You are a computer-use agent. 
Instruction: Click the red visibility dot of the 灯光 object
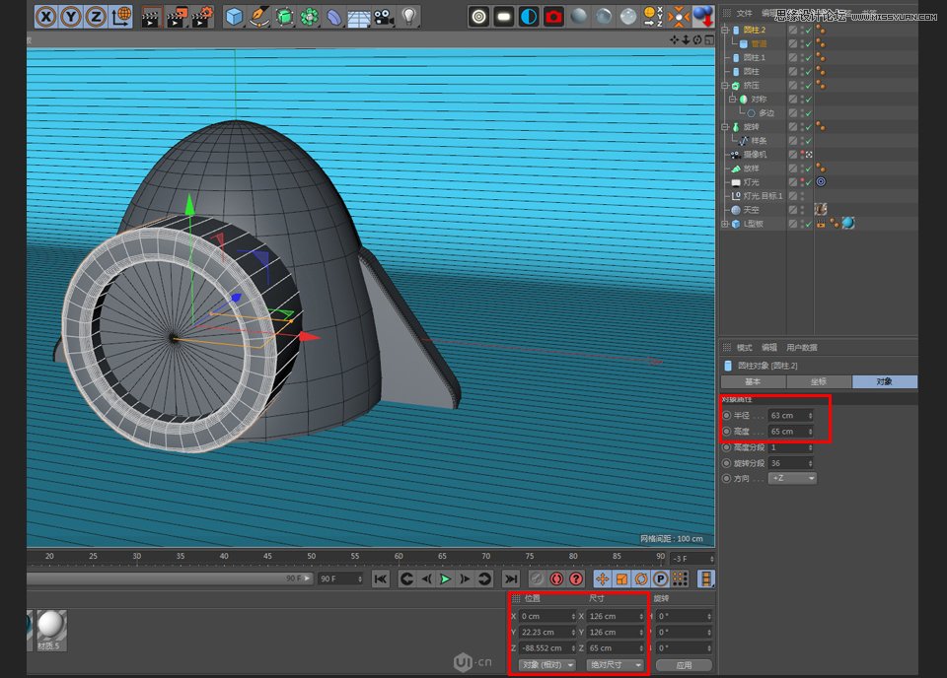[802, 181]
